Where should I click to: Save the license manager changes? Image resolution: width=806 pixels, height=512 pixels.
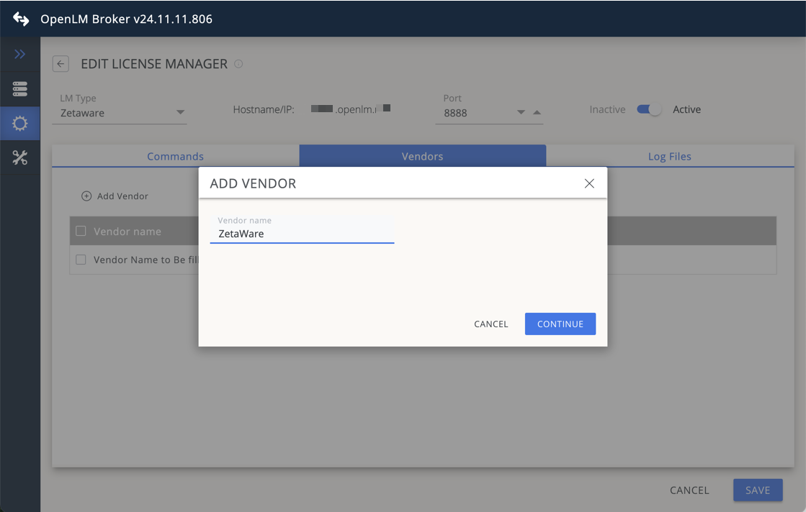758,490
